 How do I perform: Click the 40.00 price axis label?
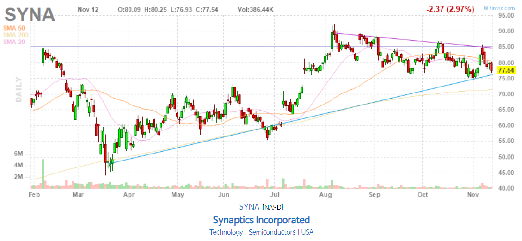(x=506, y=188)
